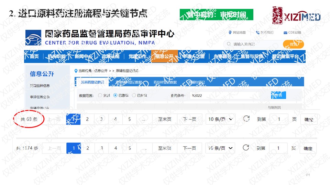Click the 联系我们 phone icon
This screenshot has width=330, height=185.
coord(258,33)
